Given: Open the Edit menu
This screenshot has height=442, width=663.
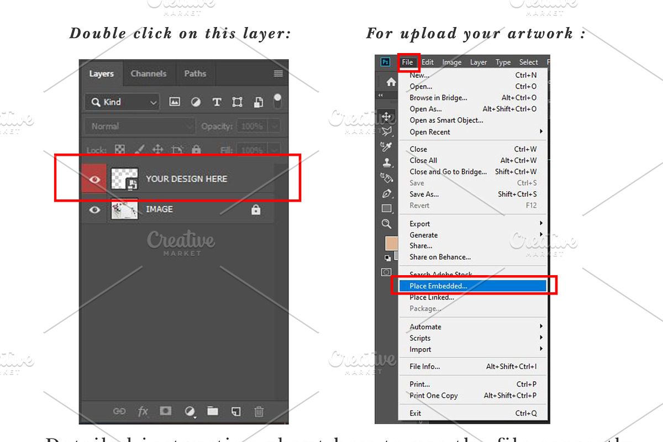Looking at the screenshot, I should coord(428,62).
